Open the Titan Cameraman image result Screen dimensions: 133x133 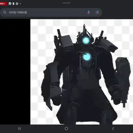pyautogui.click(x=82, y=72)
